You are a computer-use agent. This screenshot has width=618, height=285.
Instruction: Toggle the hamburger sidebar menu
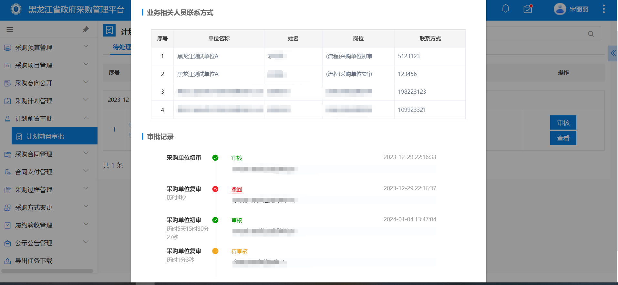[x=10, y=30]
